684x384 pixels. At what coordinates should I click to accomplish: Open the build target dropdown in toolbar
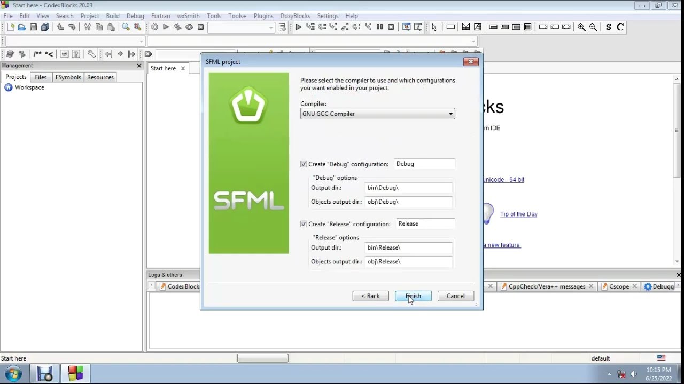(x=241, y=27)
